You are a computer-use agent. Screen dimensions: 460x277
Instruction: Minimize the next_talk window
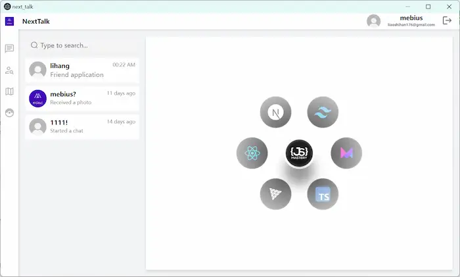point(408,7)
